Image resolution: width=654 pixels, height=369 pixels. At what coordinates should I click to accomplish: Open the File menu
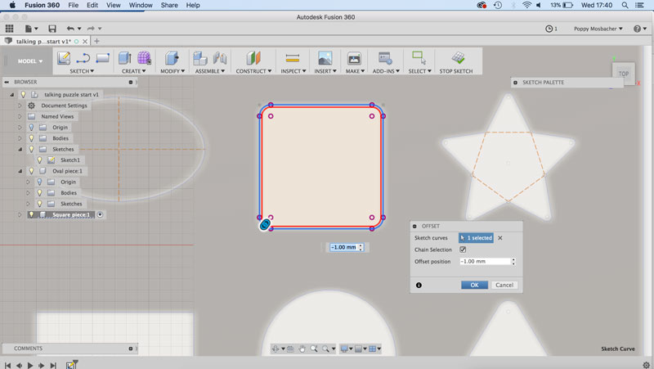coord(74,5)
